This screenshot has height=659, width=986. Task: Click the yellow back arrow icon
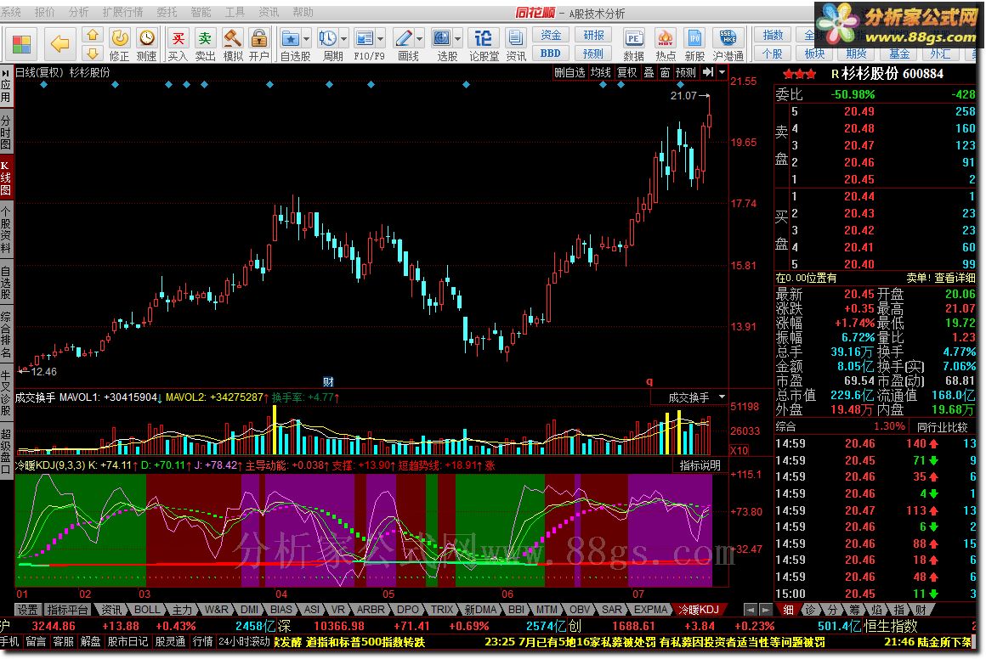tap(59, 44)
